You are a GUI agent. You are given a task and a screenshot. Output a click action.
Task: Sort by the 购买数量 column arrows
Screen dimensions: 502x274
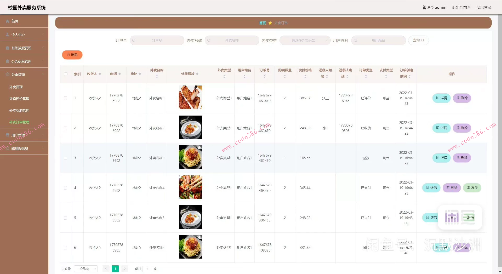coord(285,77)
